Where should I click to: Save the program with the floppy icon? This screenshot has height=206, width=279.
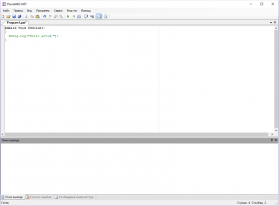click(14, 16)
